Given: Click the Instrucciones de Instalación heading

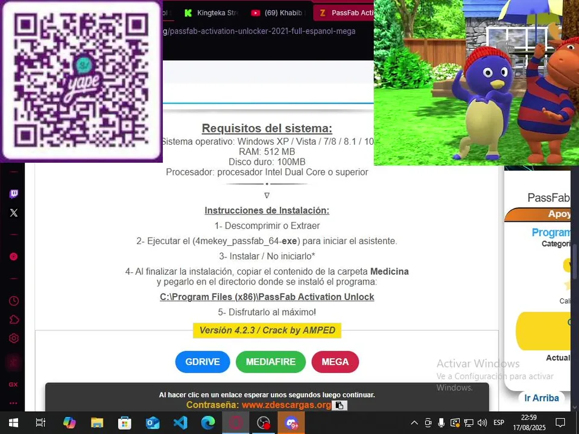Looking at the screenshot, I should [267, 210].
